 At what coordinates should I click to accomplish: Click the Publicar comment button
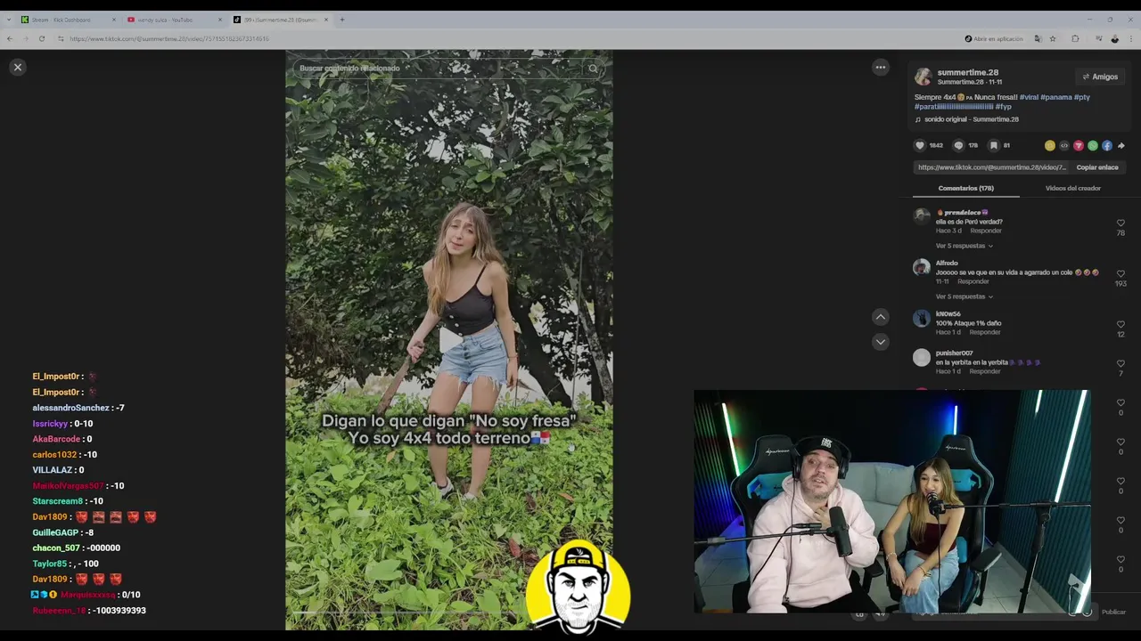(1113, 612)
